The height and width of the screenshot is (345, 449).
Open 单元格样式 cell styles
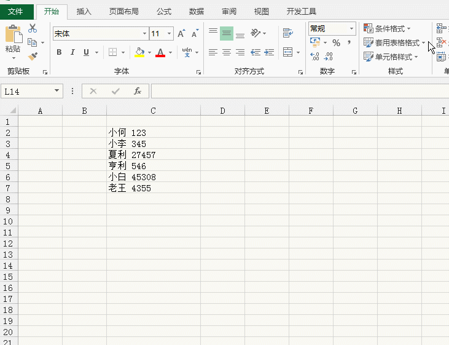(x=391, y=57)
